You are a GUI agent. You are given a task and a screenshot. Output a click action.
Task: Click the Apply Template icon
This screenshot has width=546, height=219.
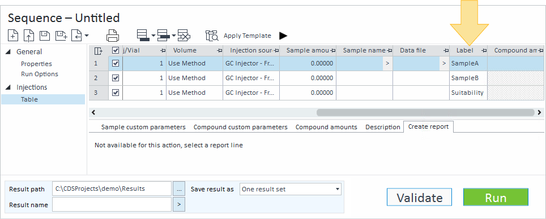pos(212,36)
